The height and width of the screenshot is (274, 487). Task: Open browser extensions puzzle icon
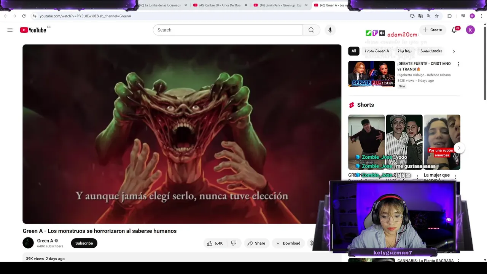pos(449,16)
